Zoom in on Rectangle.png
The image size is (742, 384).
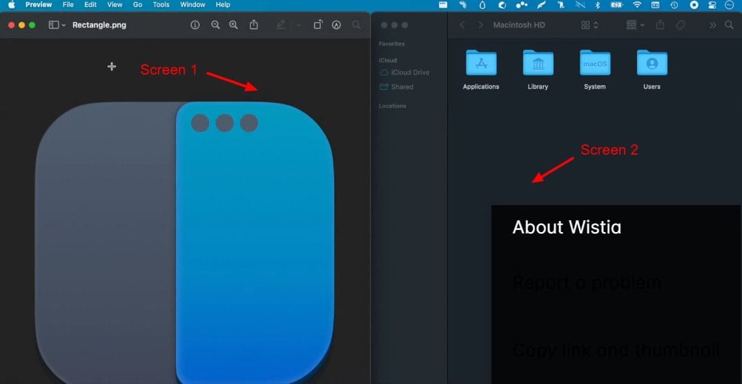coord(233,25)
